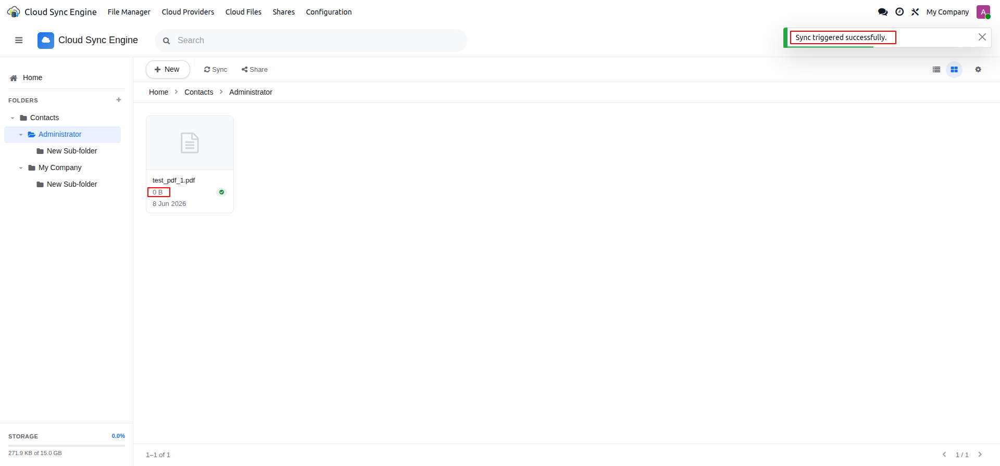Click the Administrator breadcrumb
Viewport: 1000px width, 466px height.
tap(251, 92)
